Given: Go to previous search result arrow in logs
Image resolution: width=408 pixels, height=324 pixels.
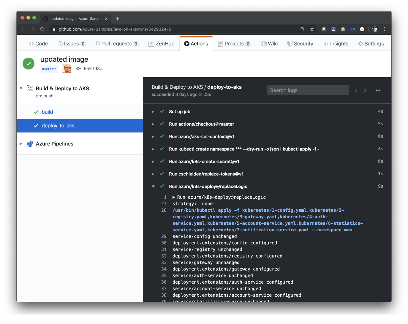Looking at the screenshot, I should 356,90.
